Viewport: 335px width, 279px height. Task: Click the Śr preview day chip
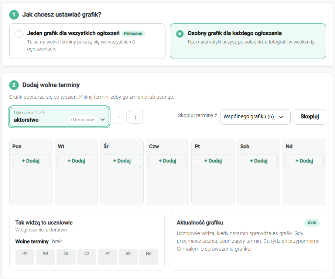tap(66, 257)
